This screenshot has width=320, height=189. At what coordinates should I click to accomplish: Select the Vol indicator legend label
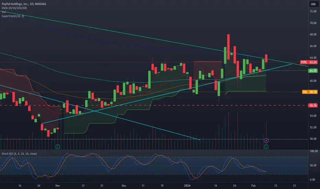pos(4,12)
